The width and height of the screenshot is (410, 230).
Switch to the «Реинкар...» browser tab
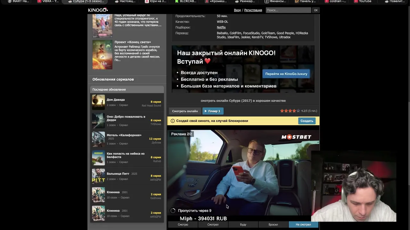pyautogui.click(x=245, y=1)
